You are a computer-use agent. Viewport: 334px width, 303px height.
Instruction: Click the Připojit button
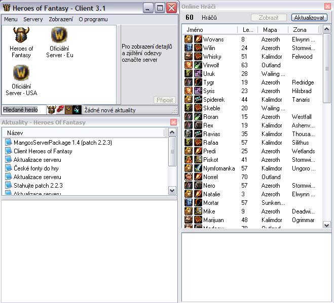pos(165,100)
